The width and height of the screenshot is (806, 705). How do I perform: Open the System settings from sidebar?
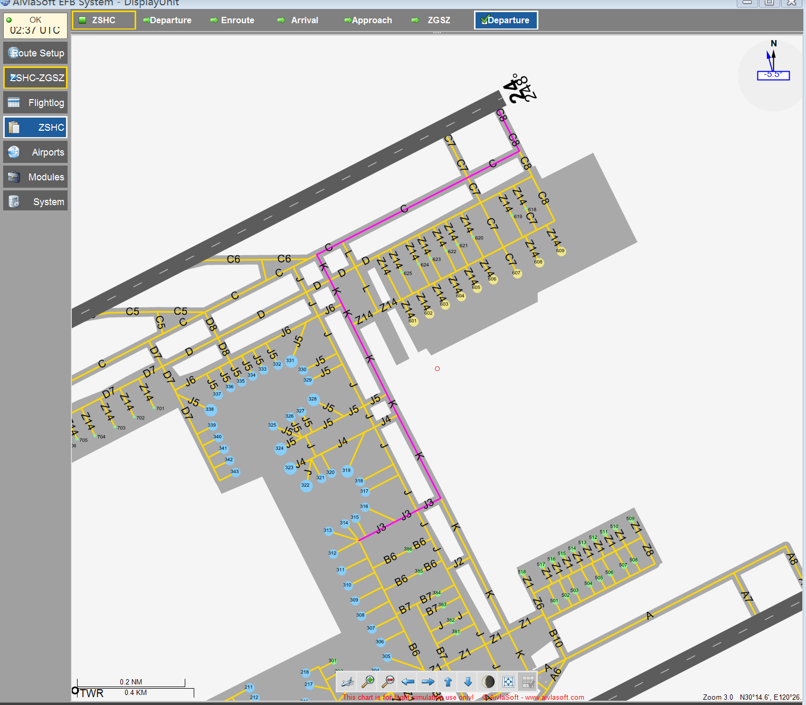[x=35, y=202]
